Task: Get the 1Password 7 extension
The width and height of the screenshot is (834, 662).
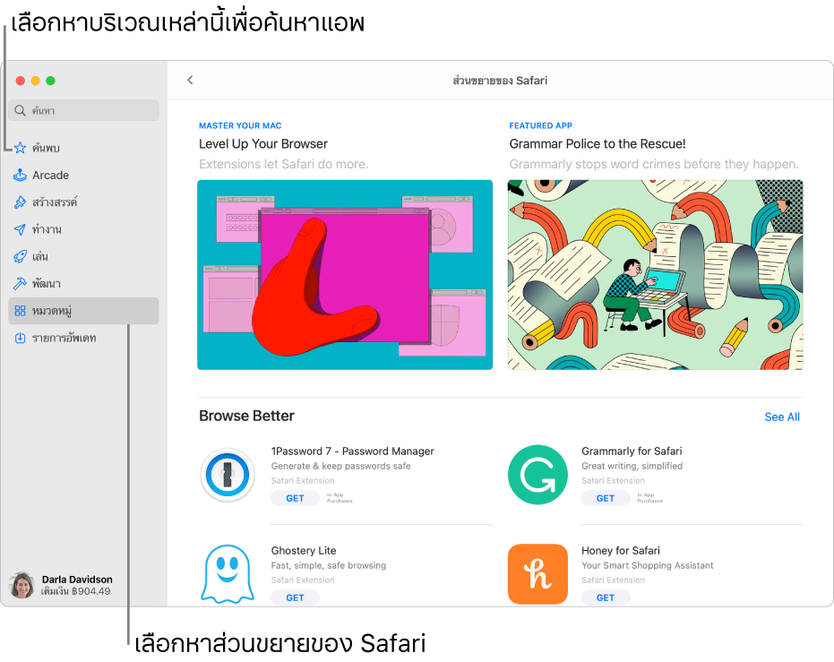Action: click(x=296, y=498)
